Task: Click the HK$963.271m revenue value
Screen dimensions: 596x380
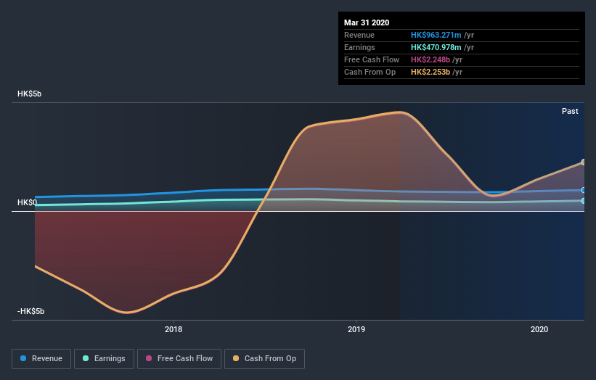Action: [x=436, y=35]
